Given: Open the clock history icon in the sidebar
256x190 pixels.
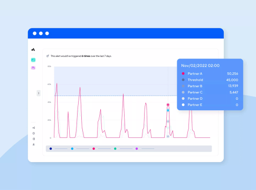Looking at the screenshot, I should [34, 134].
